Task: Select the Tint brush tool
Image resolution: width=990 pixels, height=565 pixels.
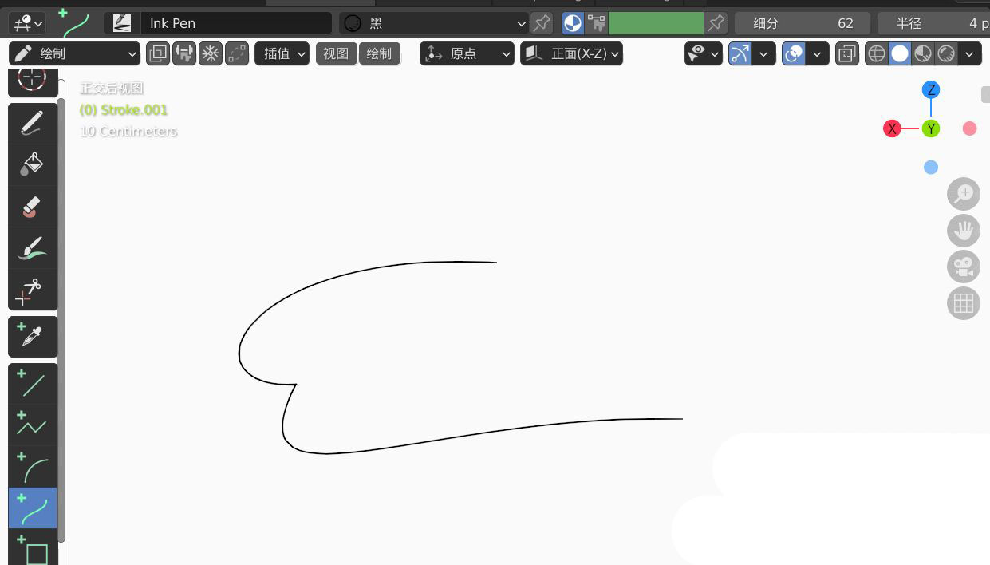Action: [32, 247]
